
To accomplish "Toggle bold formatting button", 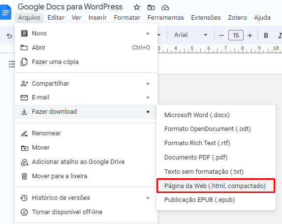I will pos(266,35).
